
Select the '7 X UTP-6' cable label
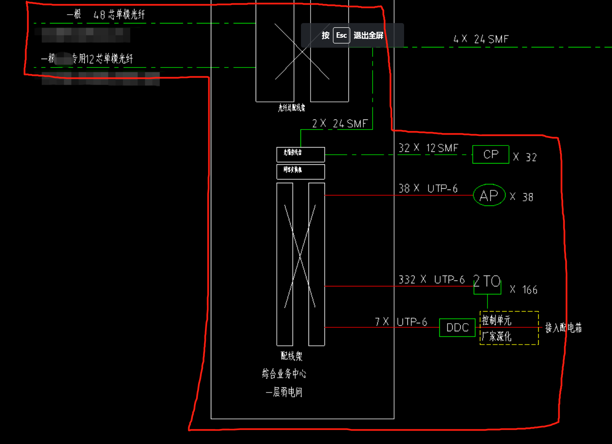[x=401, y=322]
